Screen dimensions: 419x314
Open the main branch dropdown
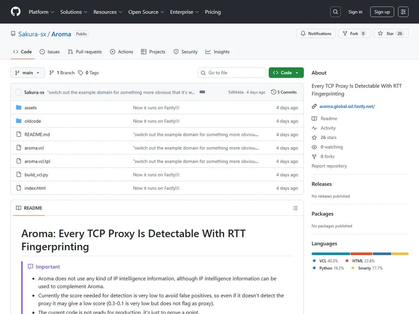[x=27, y=72]
